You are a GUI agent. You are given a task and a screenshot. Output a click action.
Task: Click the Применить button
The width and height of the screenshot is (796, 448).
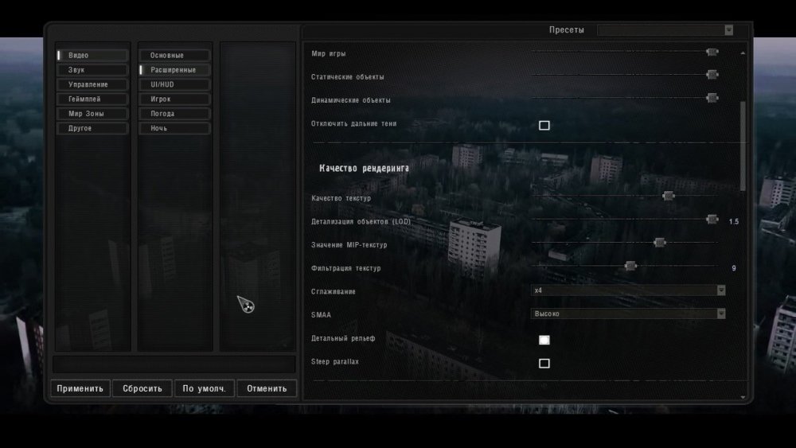pyautogui.click(x=80, y=389)
